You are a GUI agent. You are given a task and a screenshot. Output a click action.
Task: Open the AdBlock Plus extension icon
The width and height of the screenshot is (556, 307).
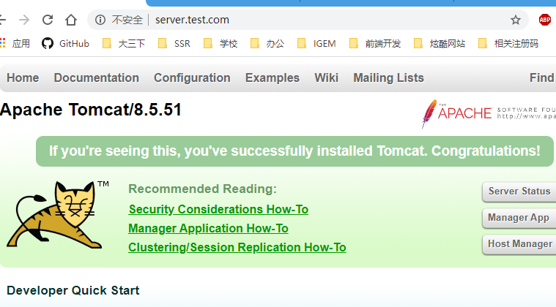pyautogui.click(x=545, y=20)
